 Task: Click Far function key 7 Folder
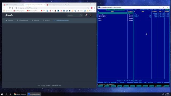click(x=139, y=86)
